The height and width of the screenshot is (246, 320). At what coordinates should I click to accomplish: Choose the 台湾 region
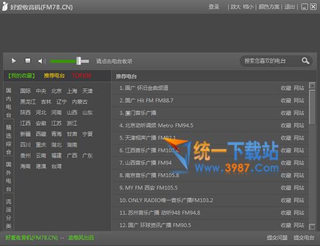[56, 166]
